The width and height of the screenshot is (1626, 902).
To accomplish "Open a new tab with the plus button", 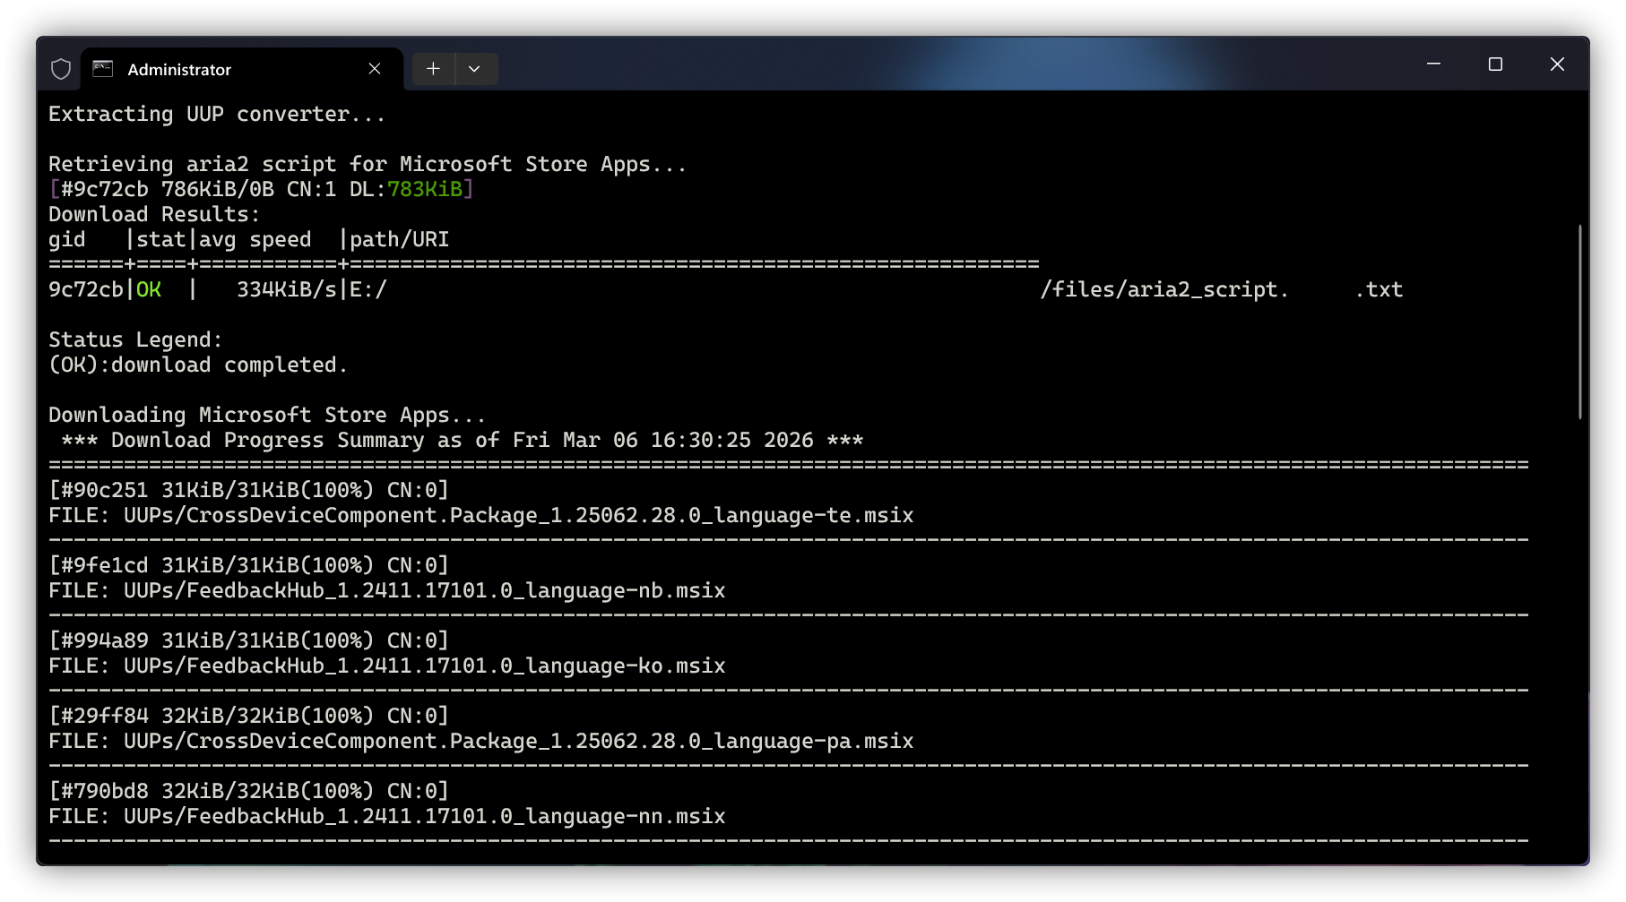I will [433, 69].
